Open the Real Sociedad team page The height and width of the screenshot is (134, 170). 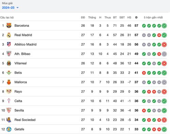[25, 120]
